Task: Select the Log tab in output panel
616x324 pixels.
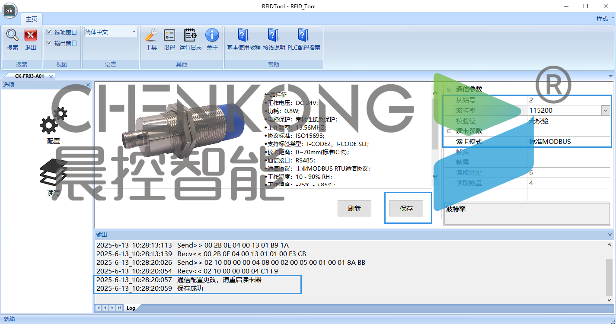Action: (131, 308)
